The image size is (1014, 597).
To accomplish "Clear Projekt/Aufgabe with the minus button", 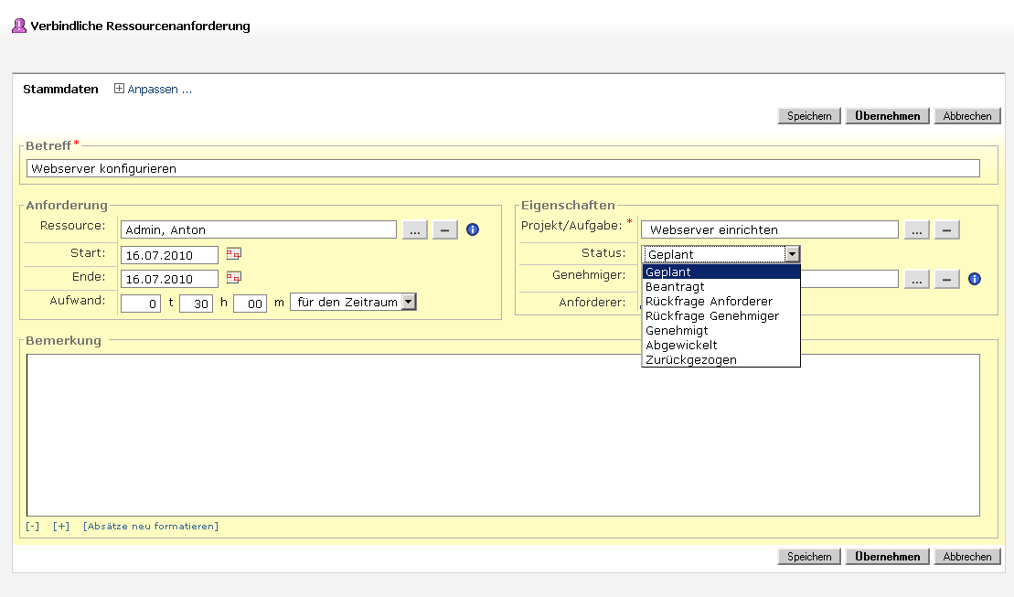I will click(x=946, y=229).
